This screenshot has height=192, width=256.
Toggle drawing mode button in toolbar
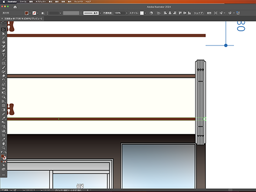pos(4,165)
